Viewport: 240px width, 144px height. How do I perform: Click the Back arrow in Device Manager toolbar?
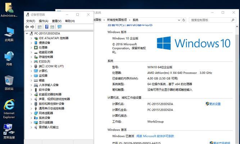click(x=27, y=27)
